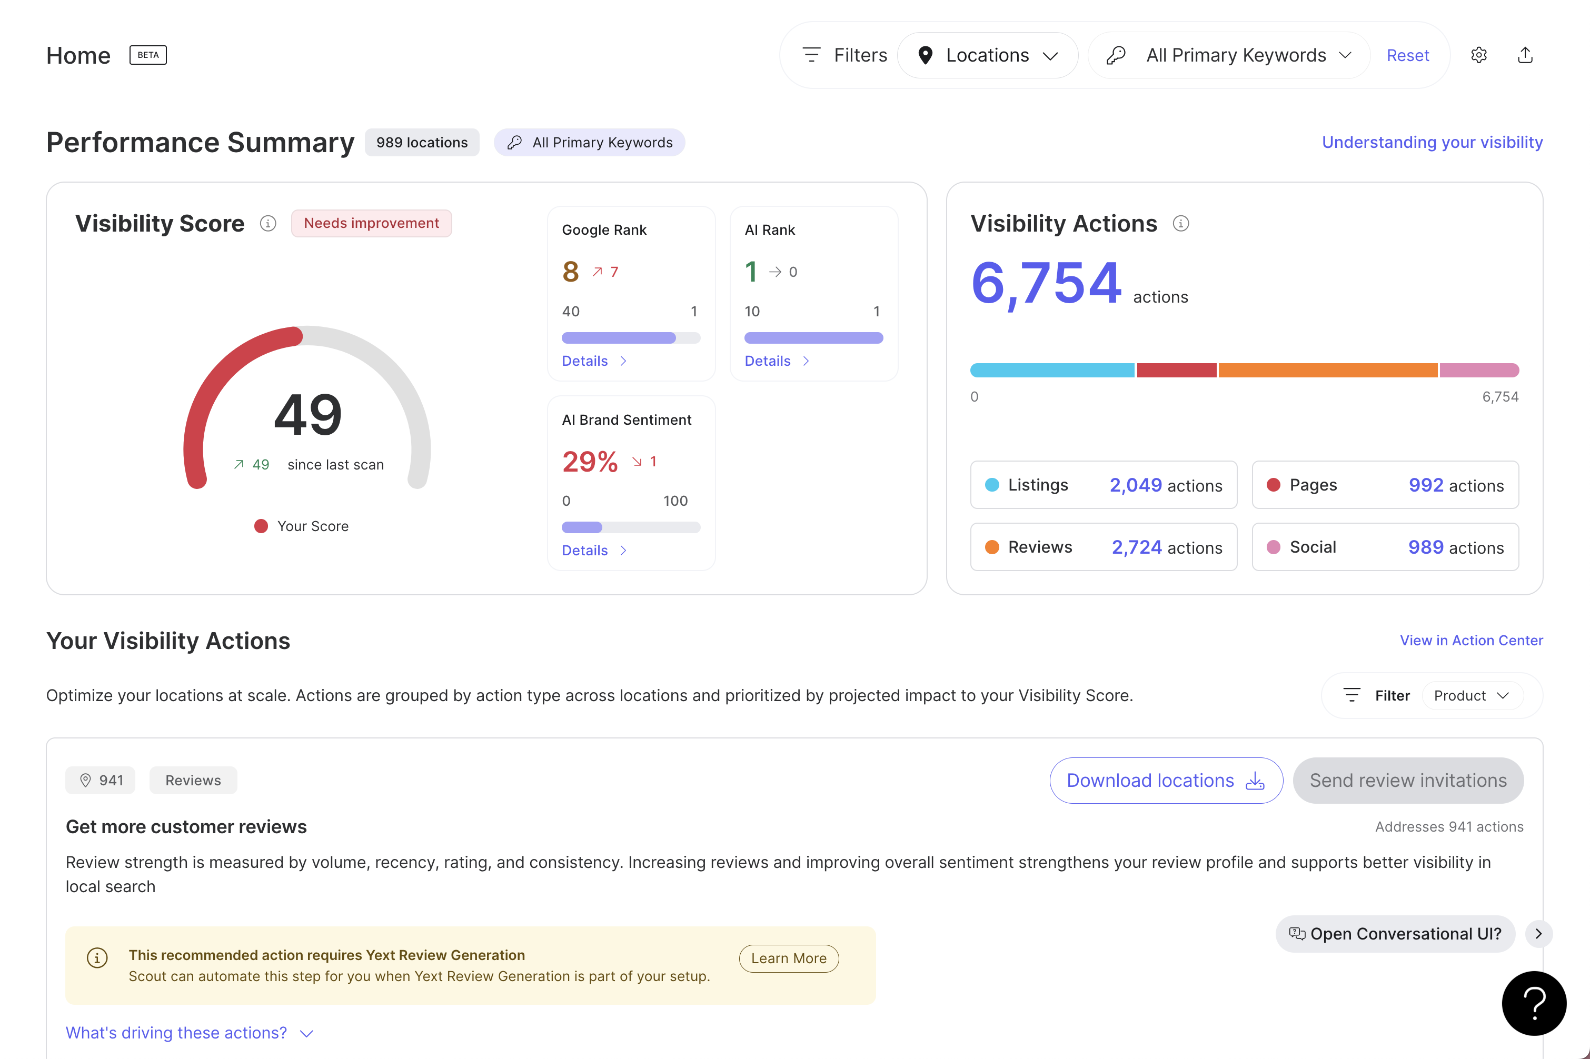Click the Visibility Score info icon
The width and height of the screenshot is (1590, 1059).
tap(268, 224)
